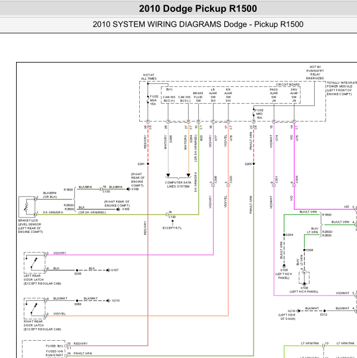Click the title '2010 Dodge Pickup R1500'
This screenshot has width=357, height=358.
[x=198, y=9]
